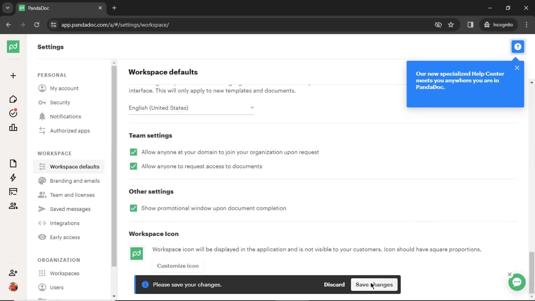Click the Customize icon workspace icon
Viewport: 535px width, 301px height.
(177, 266)
